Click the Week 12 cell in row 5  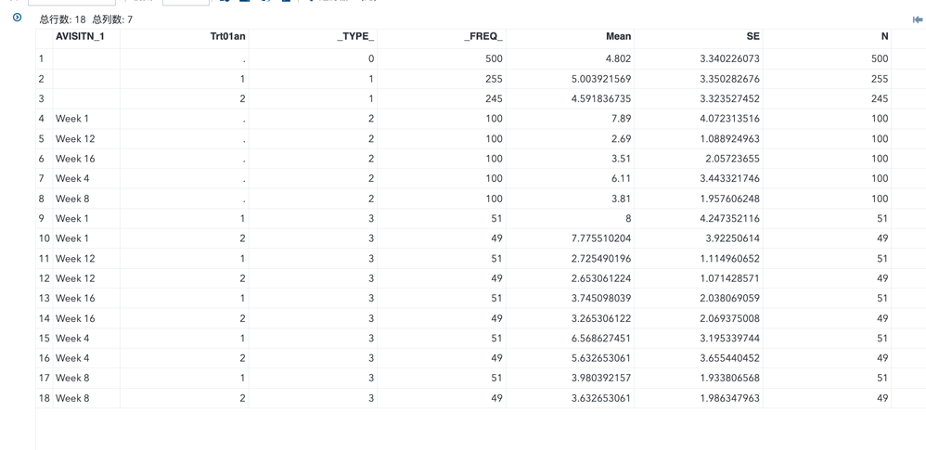pyautogui.click(x=75, y=139)
